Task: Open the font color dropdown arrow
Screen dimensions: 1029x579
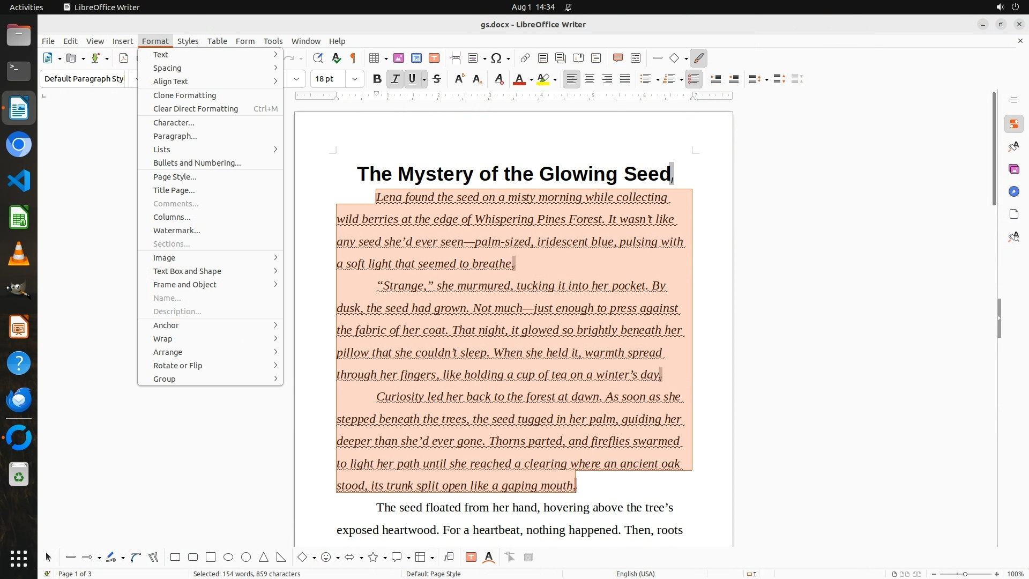Action: pos(531,80)
